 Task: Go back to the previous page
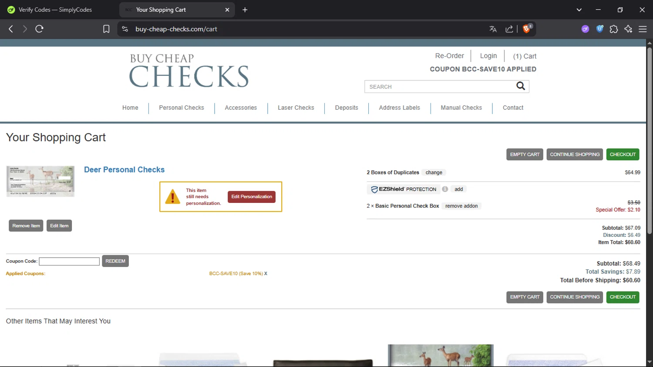coord(11,29)
